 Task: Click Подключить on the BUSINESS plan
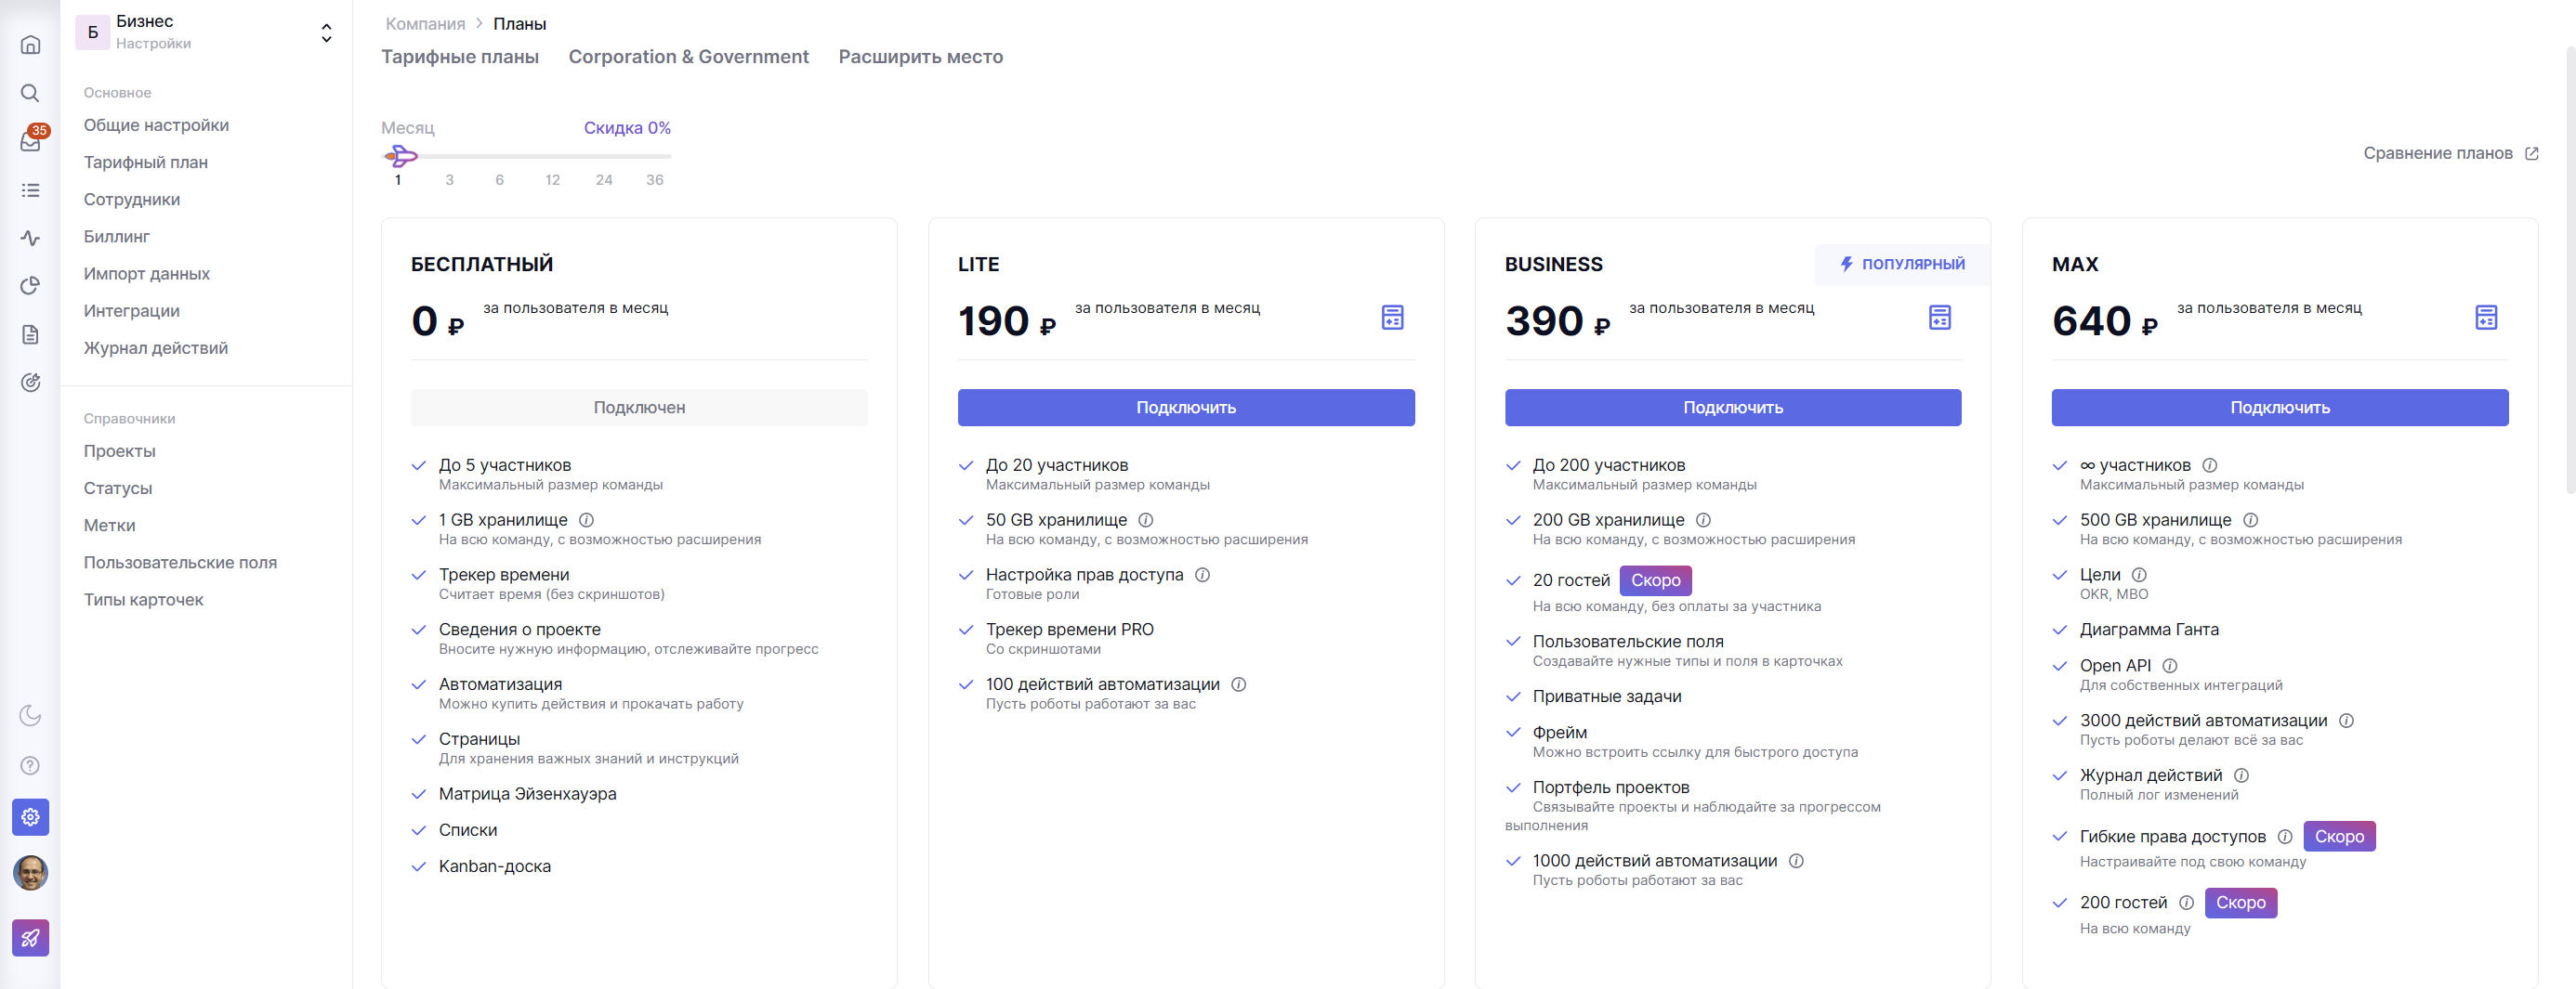1732,408
